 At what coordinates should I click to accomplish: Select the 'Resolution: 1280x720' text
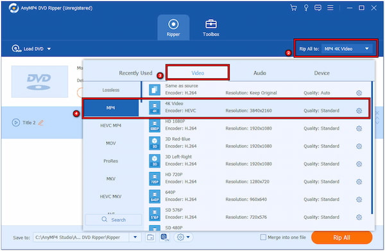click(247, 182)
